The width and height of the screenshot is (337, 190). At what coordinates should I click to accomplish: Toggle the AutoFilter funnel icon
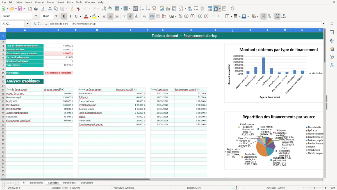coord(154,9)
